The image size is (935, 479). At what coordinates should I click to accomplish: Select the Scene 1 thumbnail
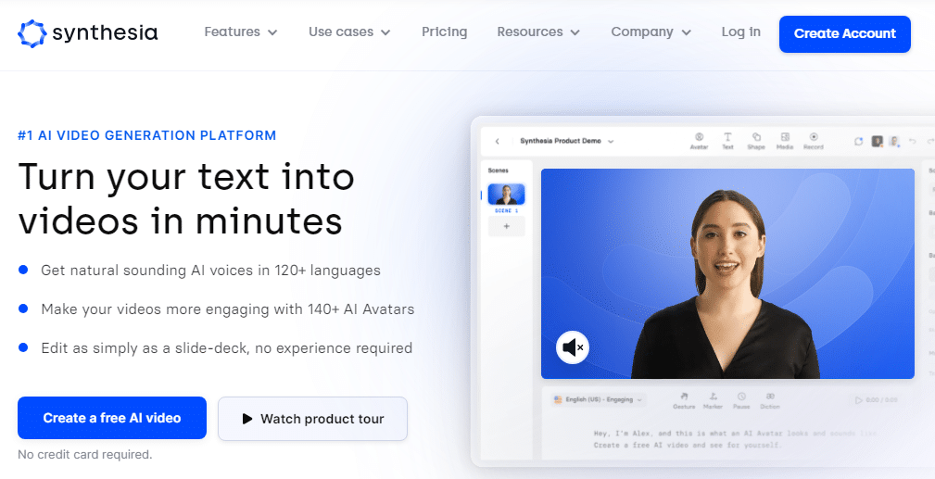coord(506,195)
